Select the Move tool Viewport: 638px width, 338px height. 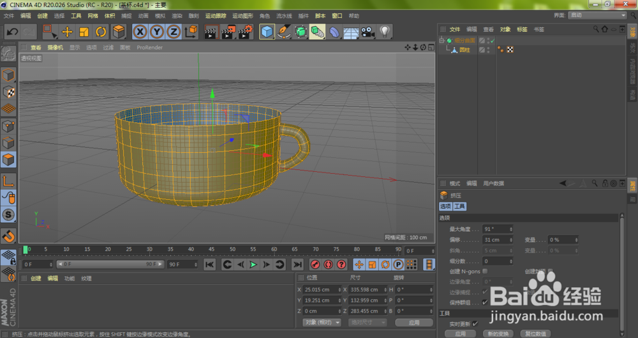coord(67,31)
